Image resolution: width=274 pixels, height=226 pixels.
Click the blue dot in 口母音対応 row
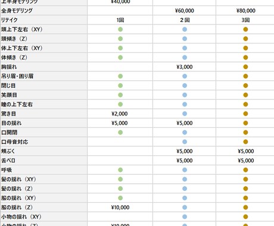coord(185,142)
